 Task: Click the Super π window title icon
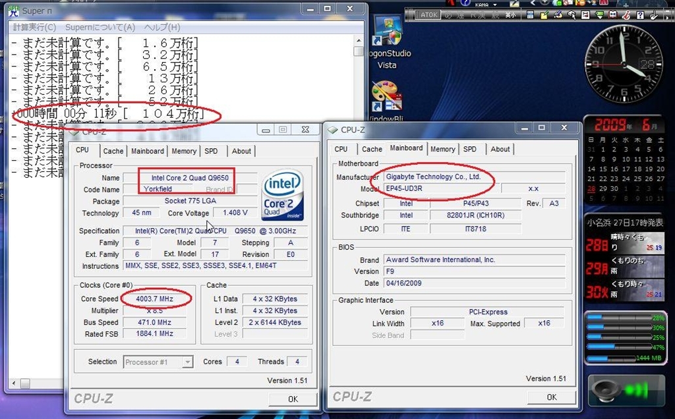click(x=14, y=10)
